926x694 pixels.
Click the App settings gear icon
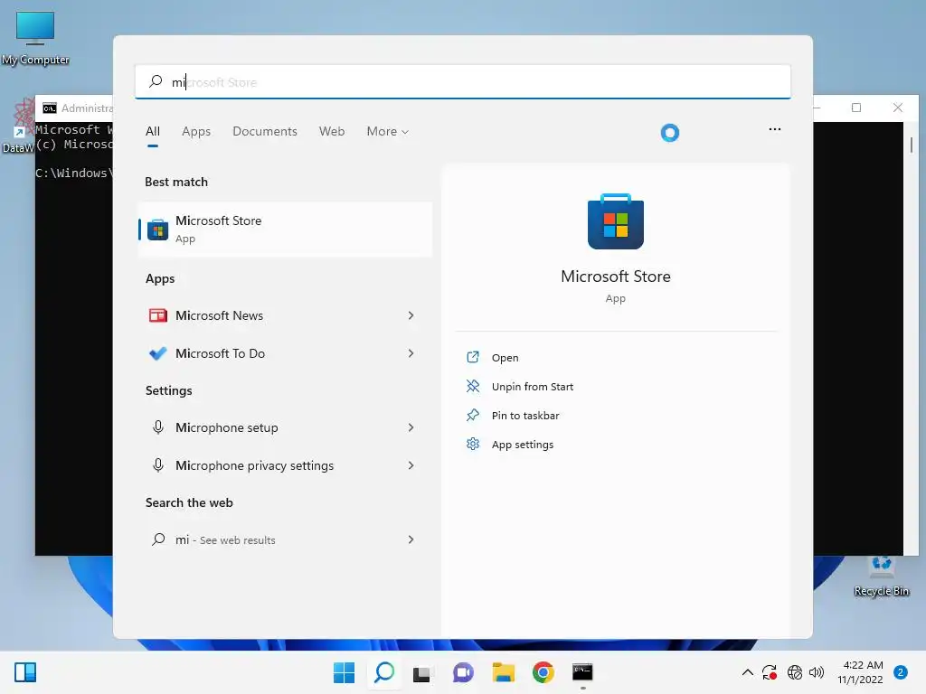click(472, 444)
